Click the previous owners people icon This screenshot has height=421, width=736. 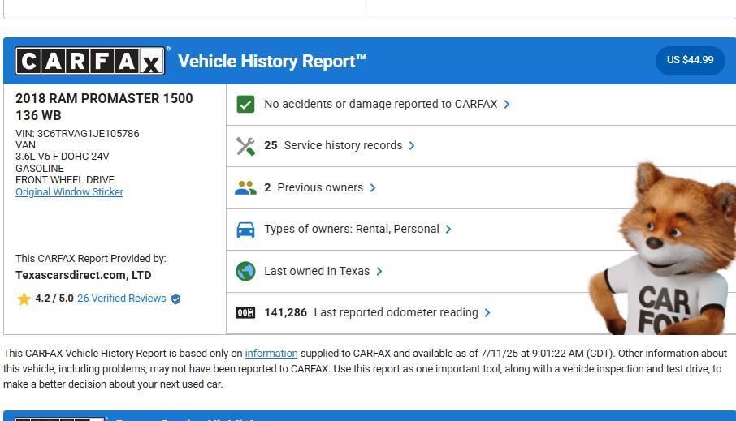pyautogui.click(x=245, y=187)
